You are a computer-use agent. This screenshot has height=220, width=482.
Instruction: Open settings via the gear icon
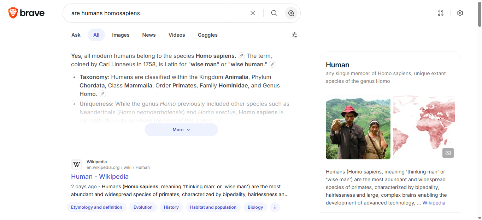tap(460, 13)
